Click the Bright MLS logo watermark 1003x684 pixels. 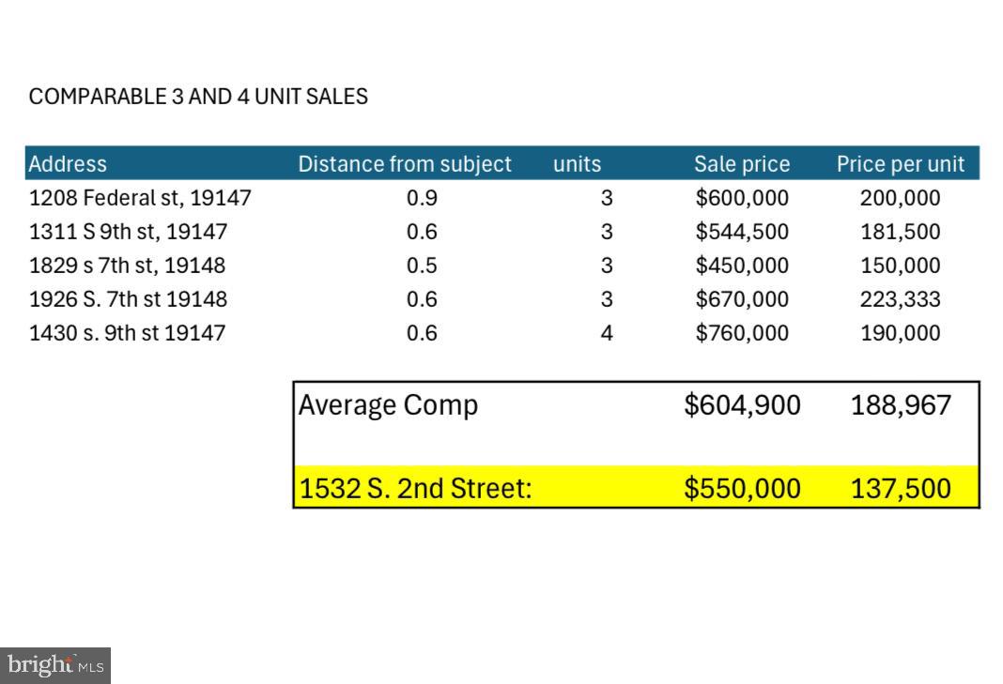click(55, 665)
